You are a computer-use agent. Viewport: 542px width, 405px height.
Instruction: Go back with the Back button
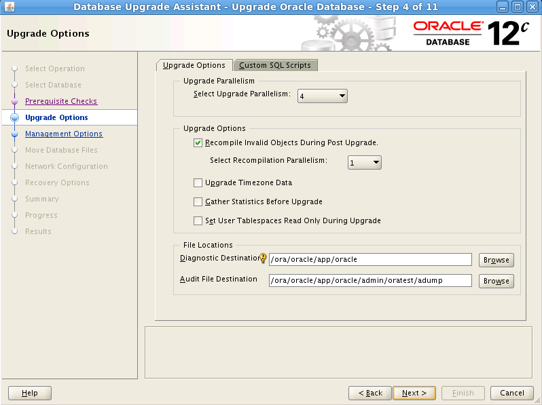370,393
